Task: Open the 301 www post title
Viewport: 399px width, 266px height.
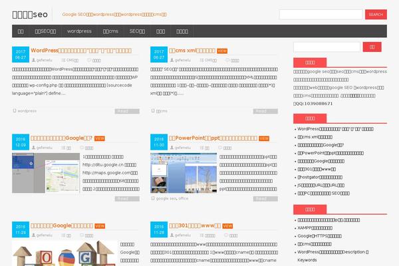Action: [x=195, y=225]
